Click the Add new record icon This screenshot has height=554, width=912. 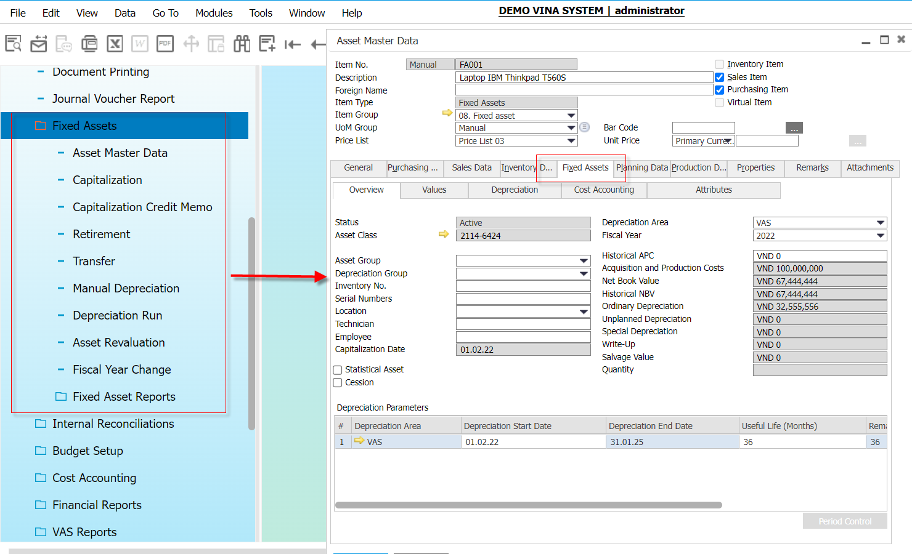tap(267, 44)
